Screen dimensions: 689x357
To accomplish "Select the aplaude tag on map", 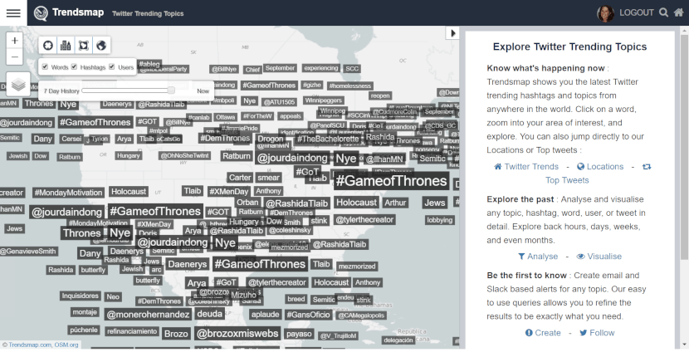I will [x=265, y=315].
